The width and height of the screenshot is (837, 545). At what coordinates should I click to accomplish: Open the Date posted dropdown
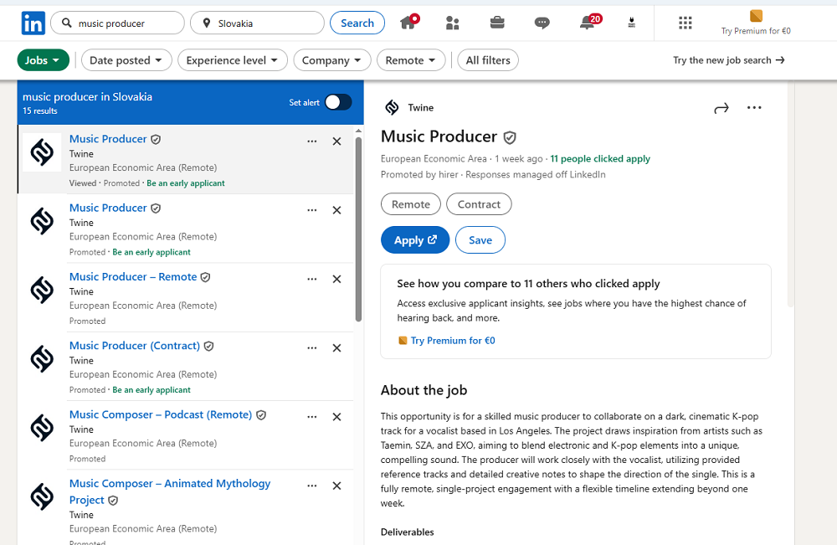pyautogui.click(x=126, y=60)
